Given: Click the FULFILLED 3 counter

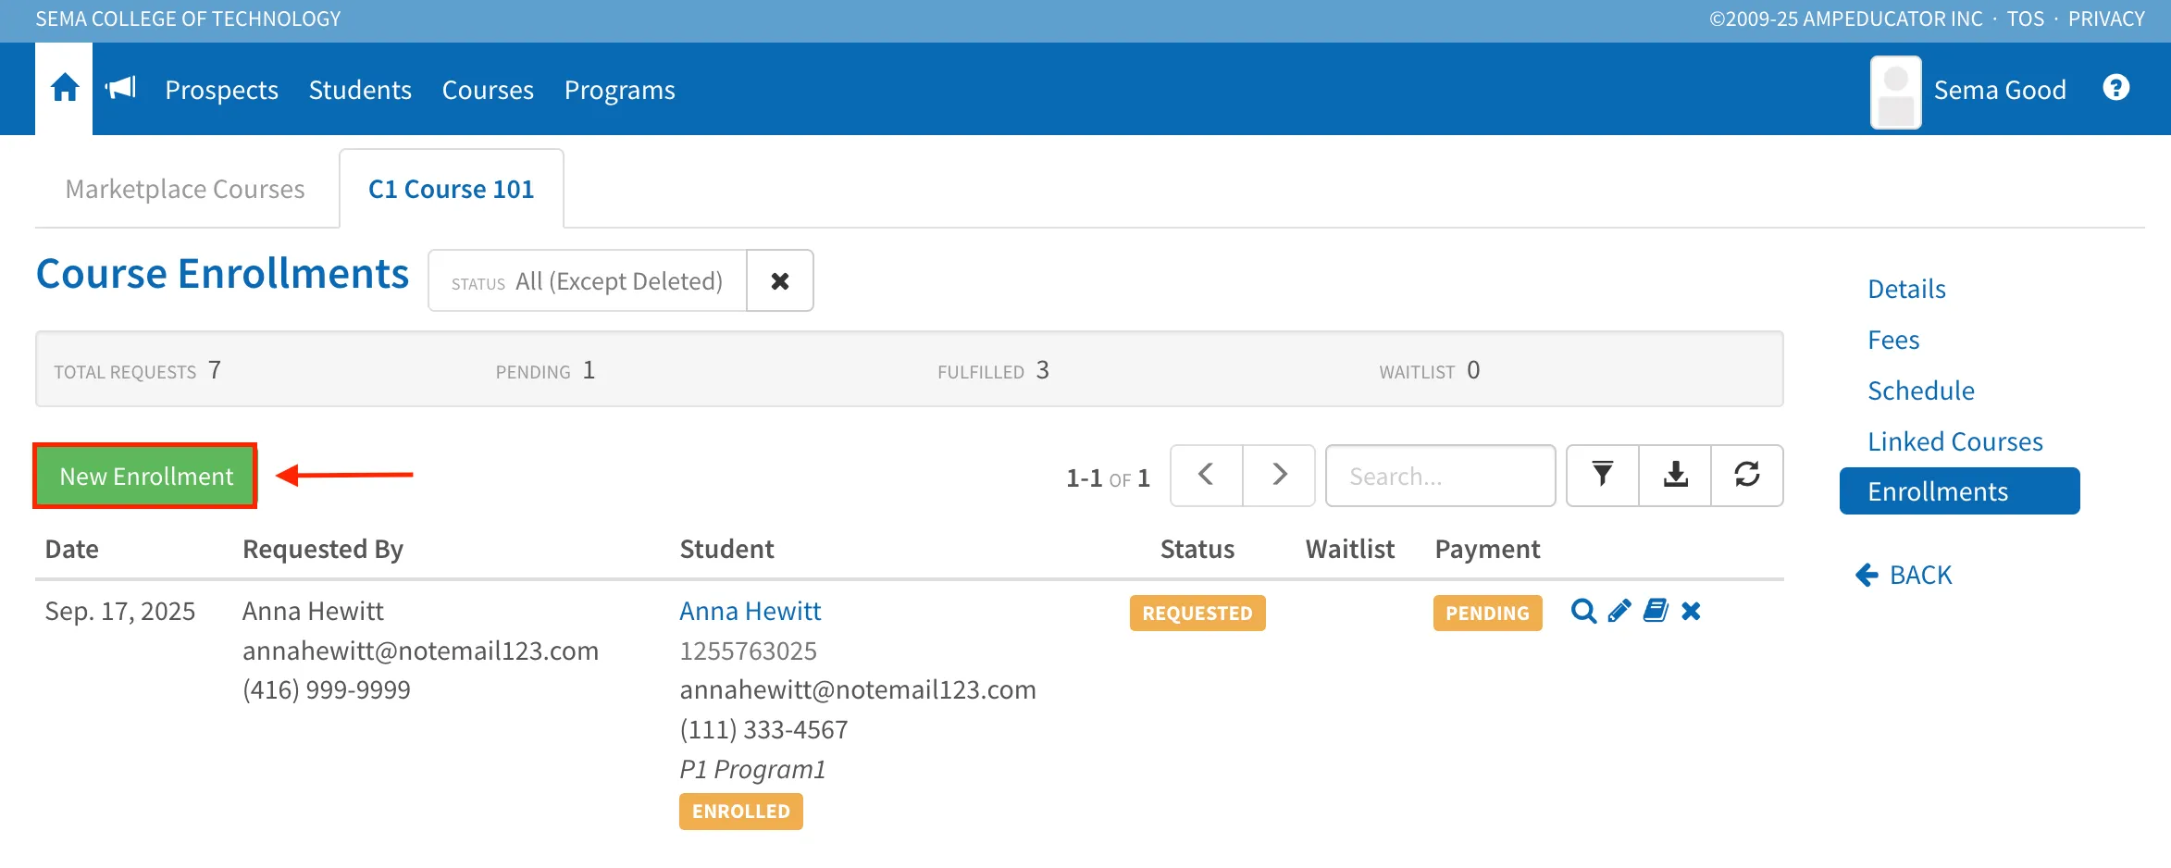Looking at the screenshot, I should (x=994, y=370).
